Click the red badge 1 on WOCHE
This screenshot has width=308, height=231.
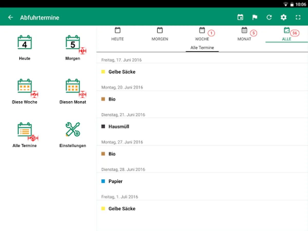pos(211,33)
